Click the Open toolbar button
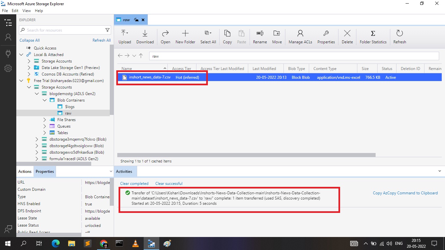This screenshot has height=250, width=445. click(x=165, y=37)
